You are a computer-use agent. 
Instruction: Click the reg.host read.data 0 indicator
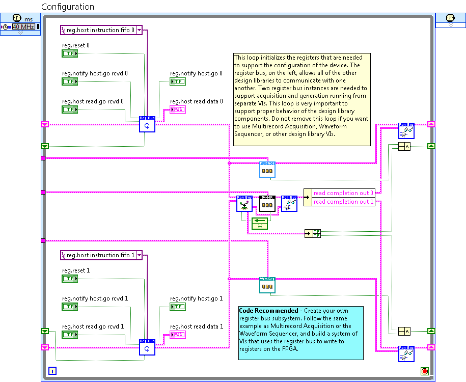178,110
